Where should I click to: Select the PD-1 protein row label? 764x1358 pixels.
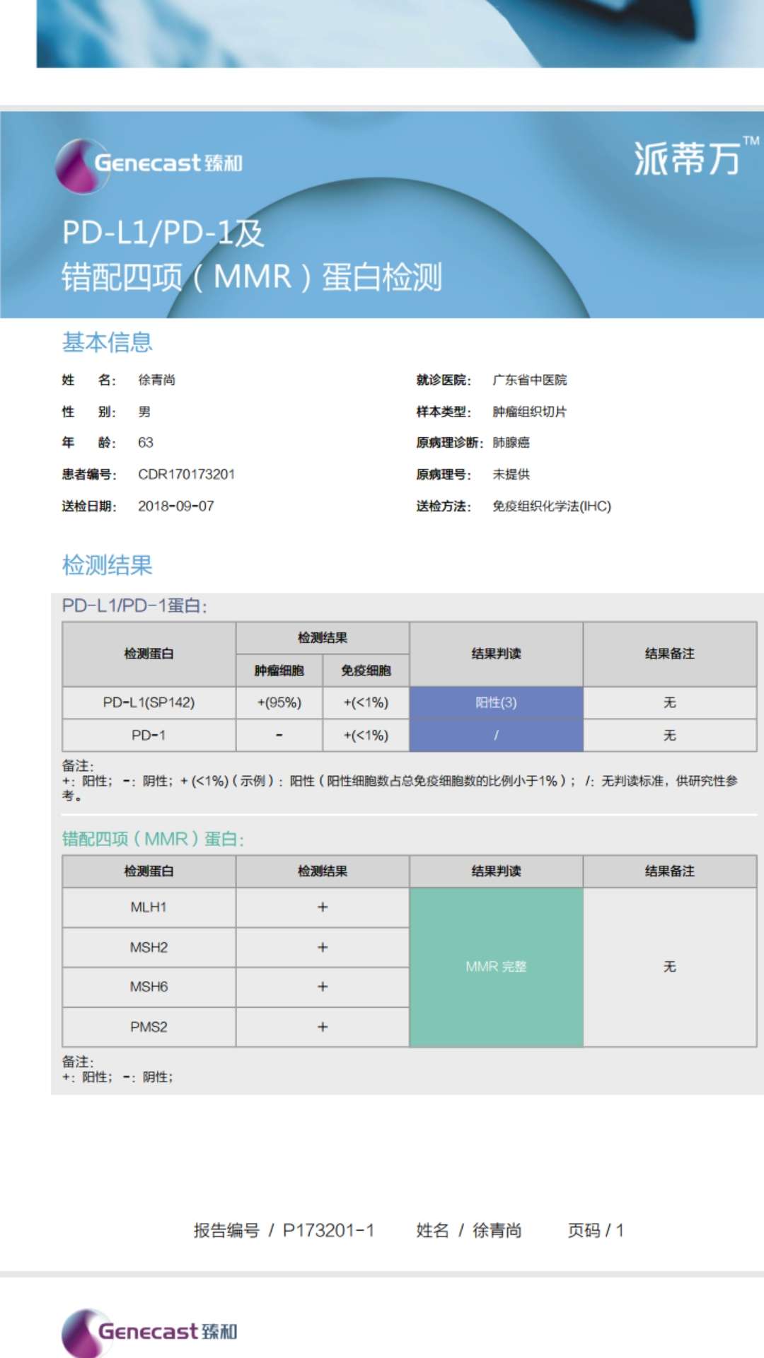tap(149, 736)
